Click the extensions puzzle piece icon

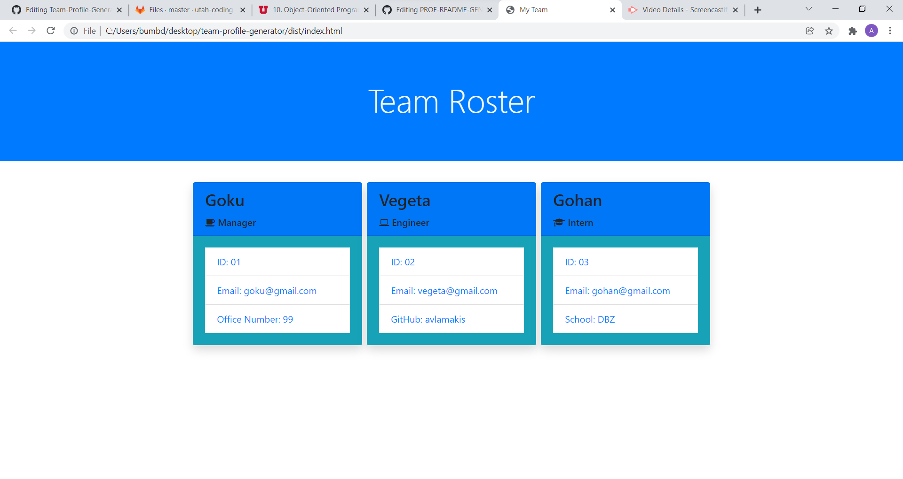(853, 31)
